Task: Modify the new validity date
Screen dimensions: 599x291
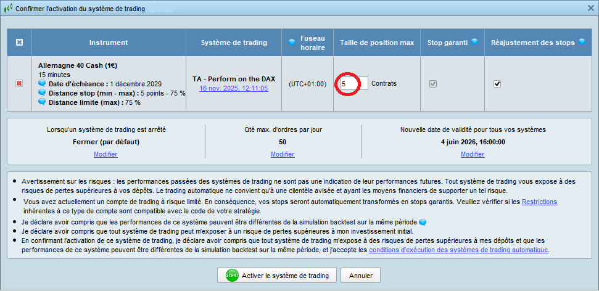Action: (473, 154)
